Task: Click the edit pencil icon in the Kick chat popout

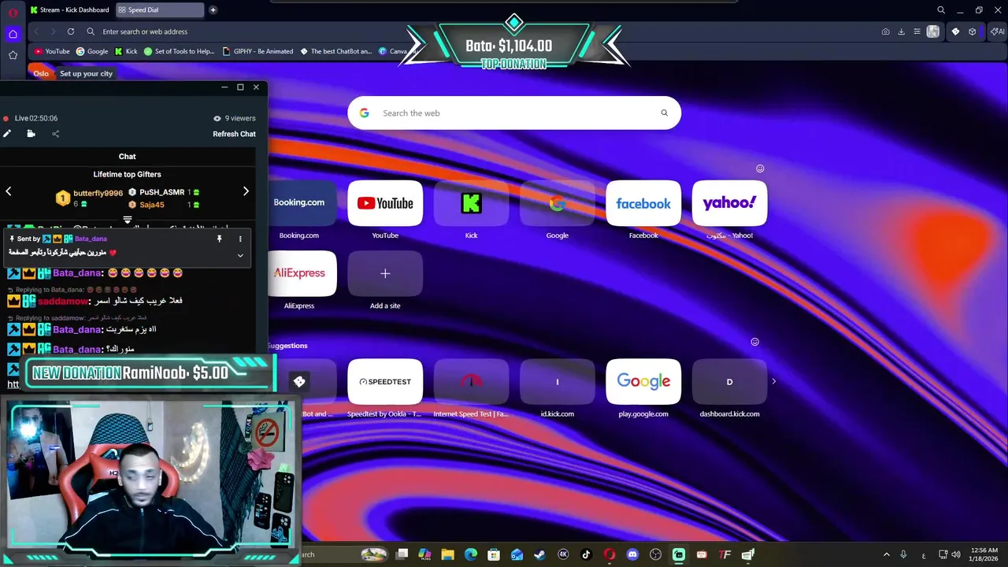Action: coord(7,134)
